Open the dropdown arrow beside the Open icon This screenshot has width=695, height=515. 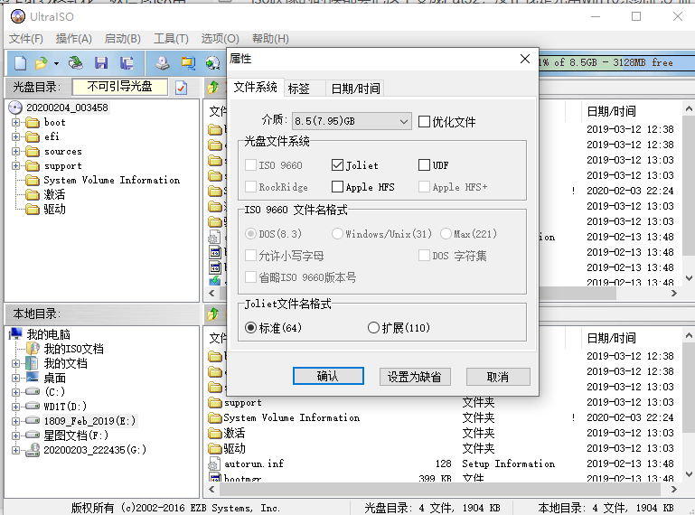click(56, 64)
